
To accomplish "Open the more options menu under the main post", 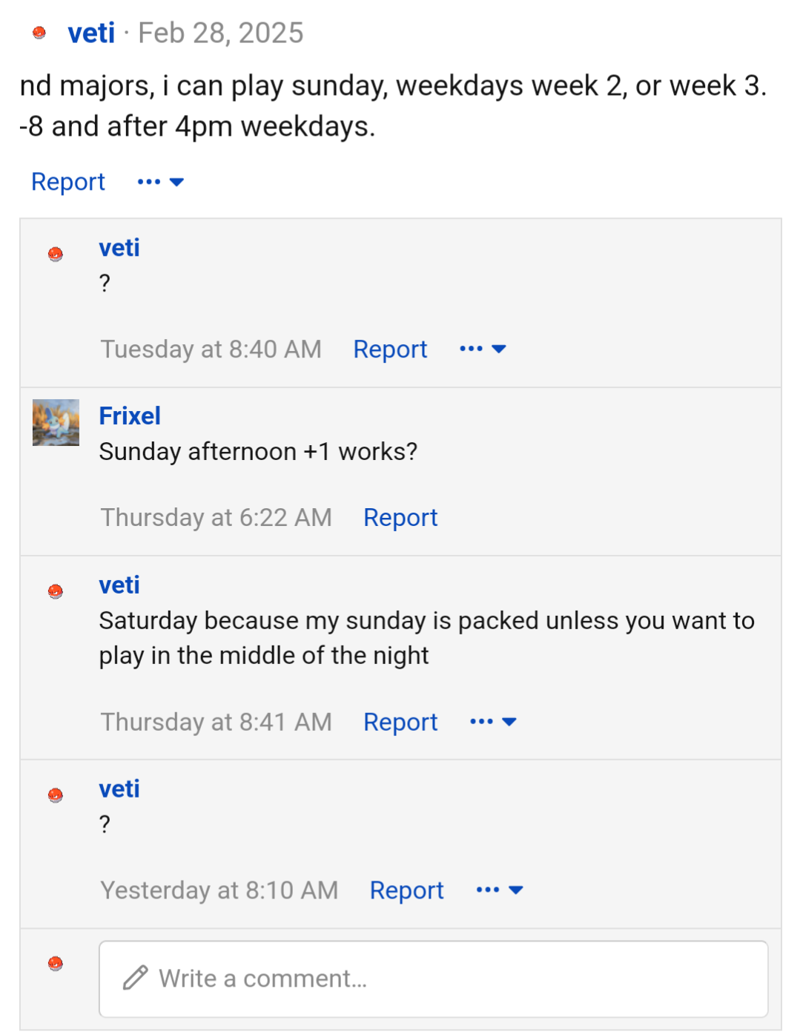I will tap(161, 182).
